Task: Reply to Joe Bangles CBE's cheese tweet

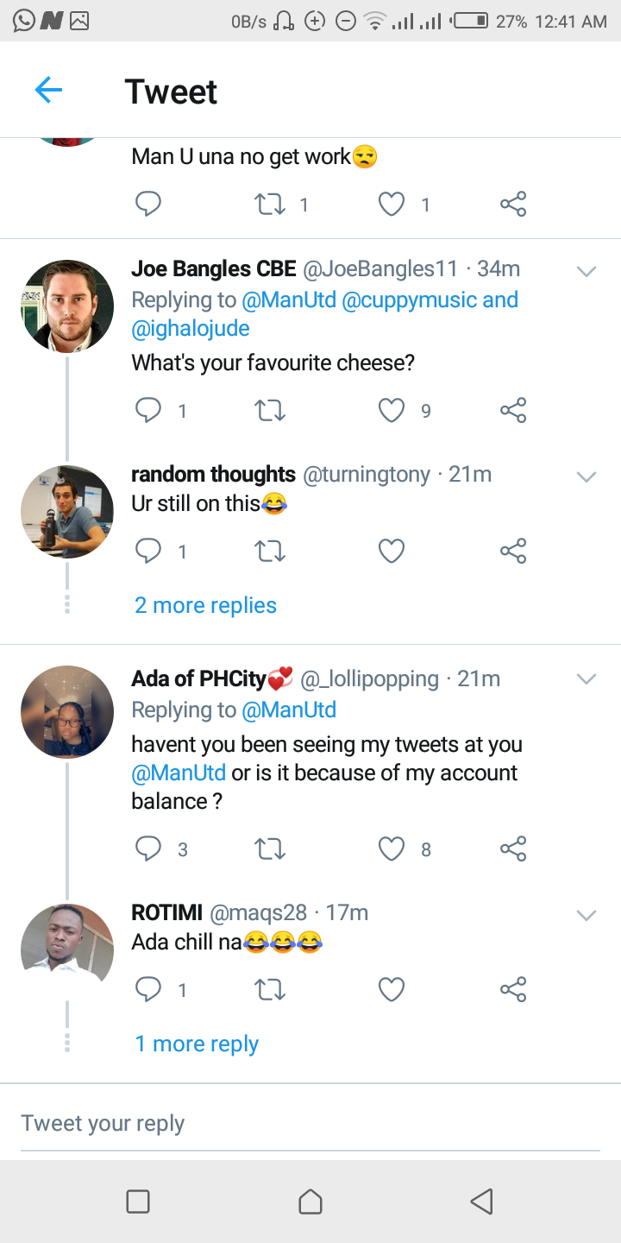Action: tap(148, 411)
